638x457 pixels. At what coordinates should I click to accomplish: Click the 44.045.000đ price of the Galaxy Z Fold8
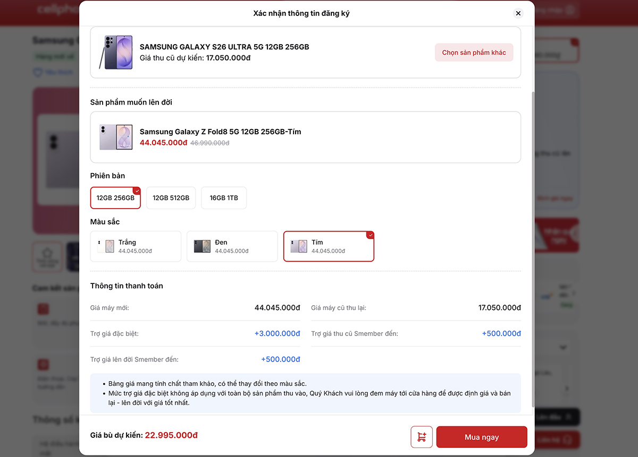[163, 143]
